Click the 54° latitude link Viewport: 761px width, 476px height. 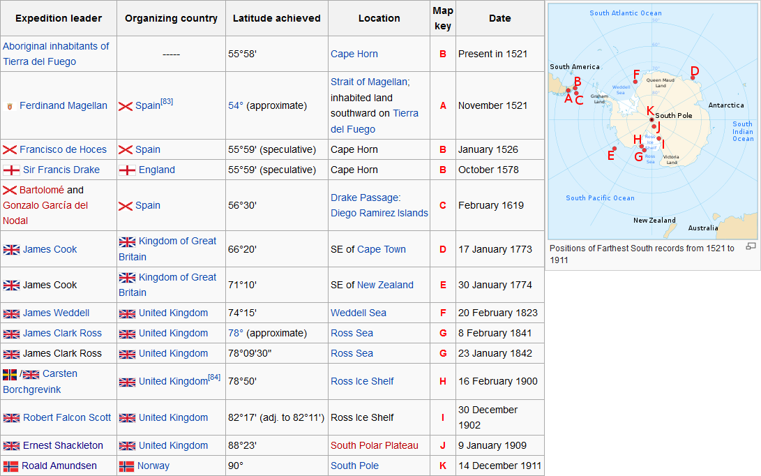tap(235, 106)
